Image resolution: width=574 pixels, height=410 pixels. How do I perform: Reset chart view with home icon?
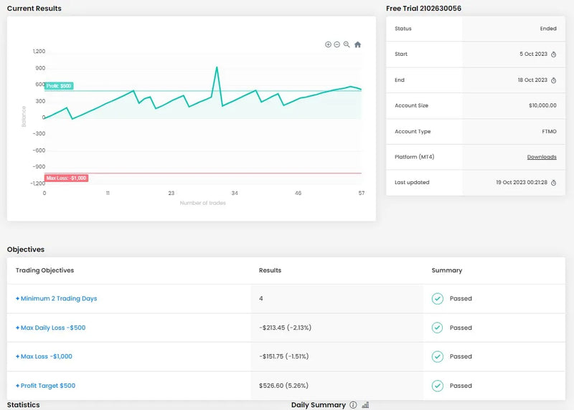point(357,44)
